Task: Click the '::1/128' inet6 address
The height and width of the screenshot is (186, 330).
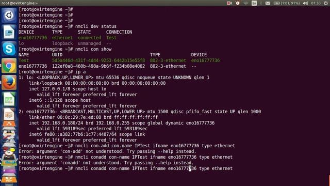Action: click(x=54, y=100)
